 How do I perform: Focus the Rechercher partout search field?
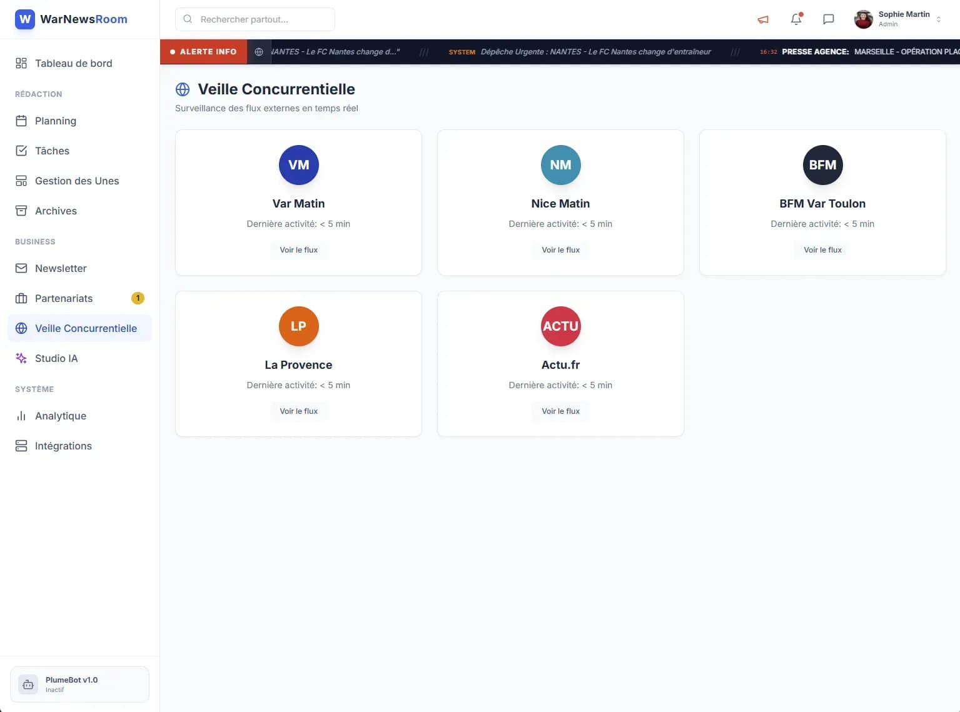click(x=255, y=19)
